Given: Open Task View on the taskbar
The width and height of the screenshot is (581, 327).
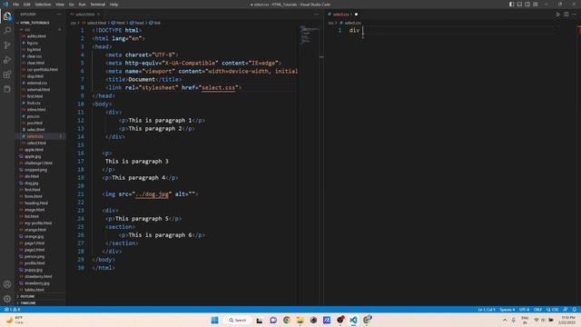Looking at the screenshot, I should coord(260,320).
